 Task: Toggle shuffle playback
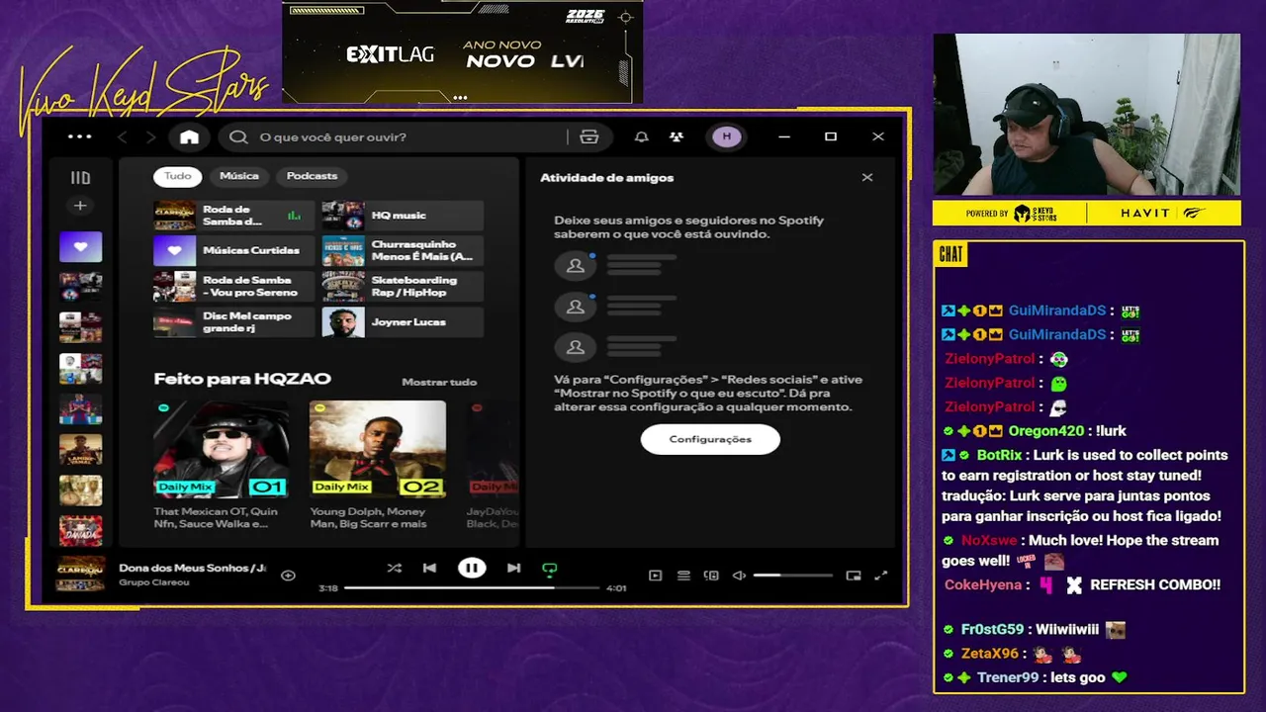click(394, 569)
